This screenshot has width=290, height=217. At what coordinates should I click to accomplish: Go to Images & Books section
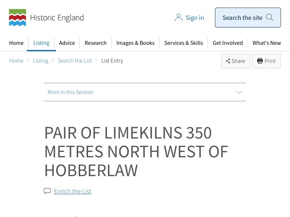[x=135, y=43]
